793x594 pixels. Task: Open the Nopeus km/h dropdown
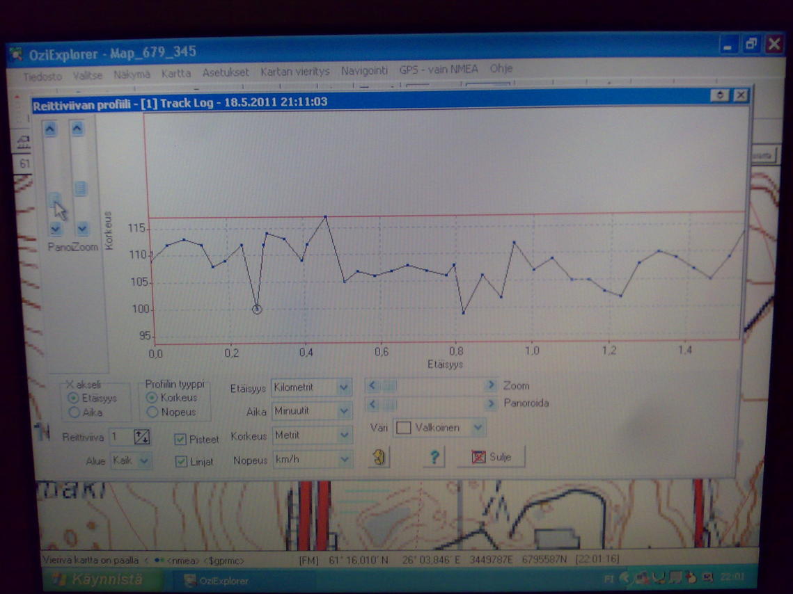coord(343,459)
